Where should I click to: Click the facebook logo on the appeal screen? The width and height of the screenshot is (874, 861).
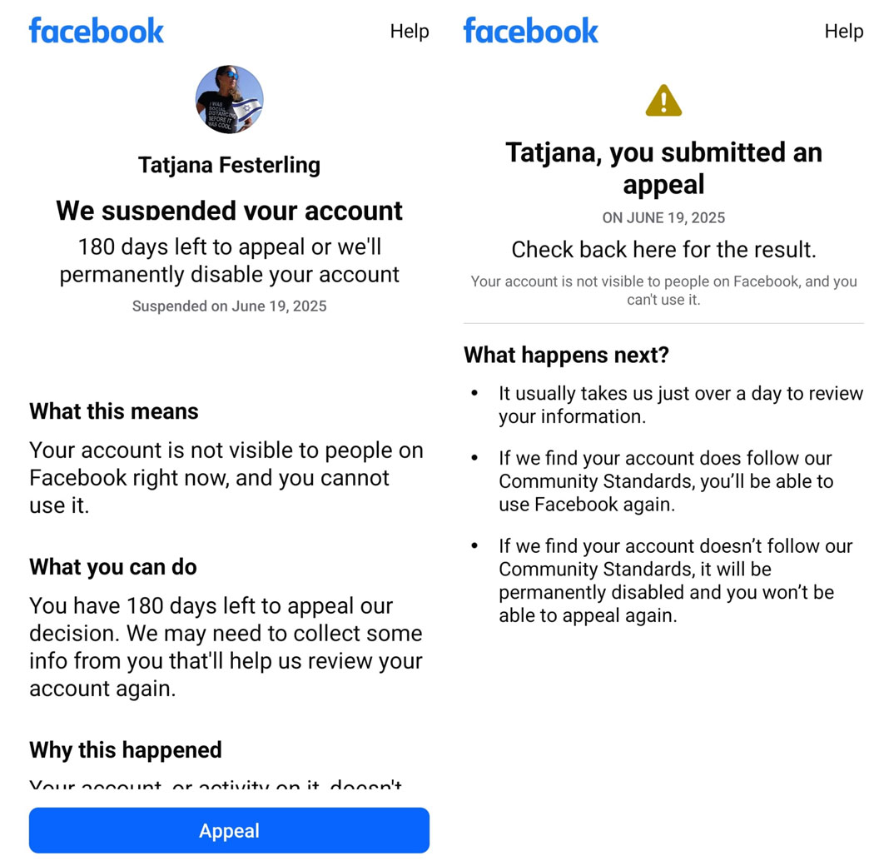(x=531, y=31)
